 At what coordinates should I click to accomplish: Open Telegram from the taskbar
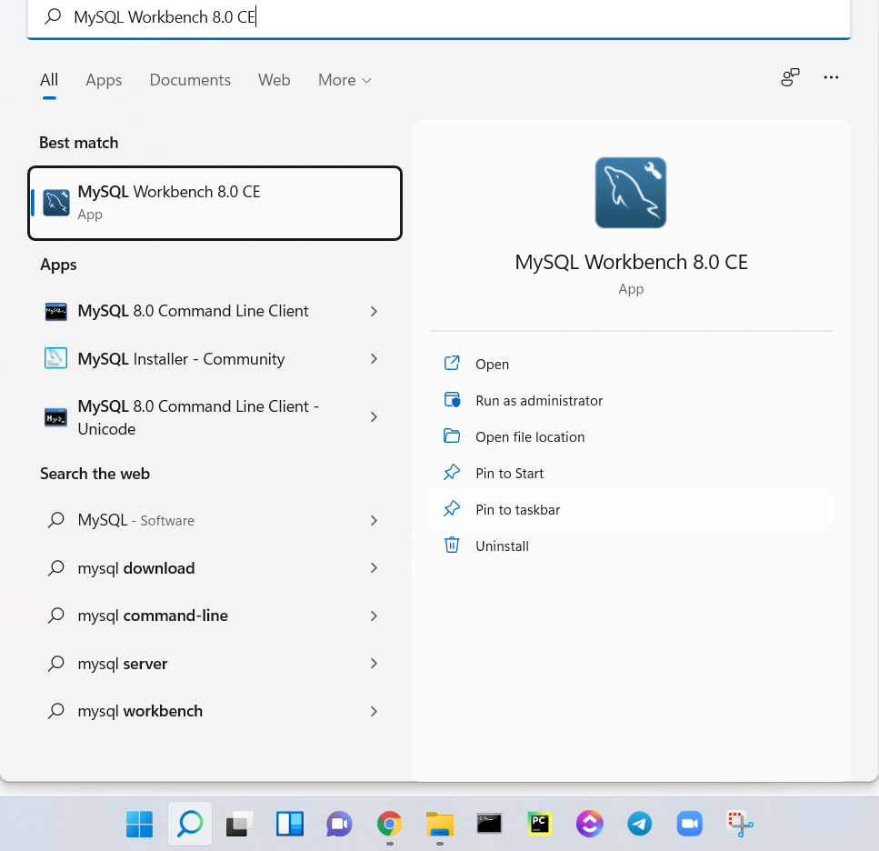[640, 824]
